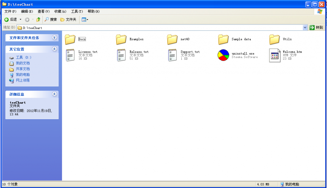
Task: Click the 转到 Go button
Action: (x=316, y=27)
